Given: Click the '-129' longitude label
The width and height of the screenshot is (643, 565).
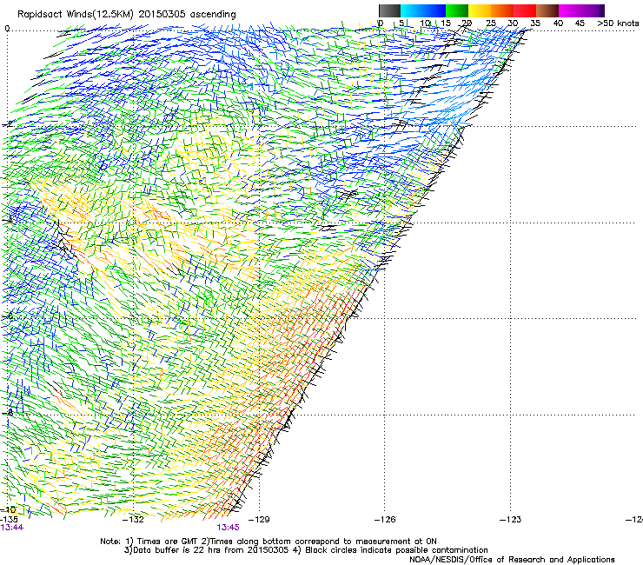Looking at the screenshot, I should pyautogui.click(x=259, y=520).
